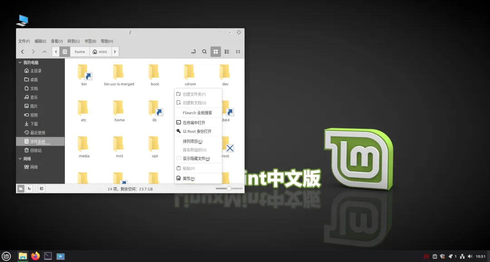Show tree view button in status bar
490x262 pixels.
click(29, 189)
